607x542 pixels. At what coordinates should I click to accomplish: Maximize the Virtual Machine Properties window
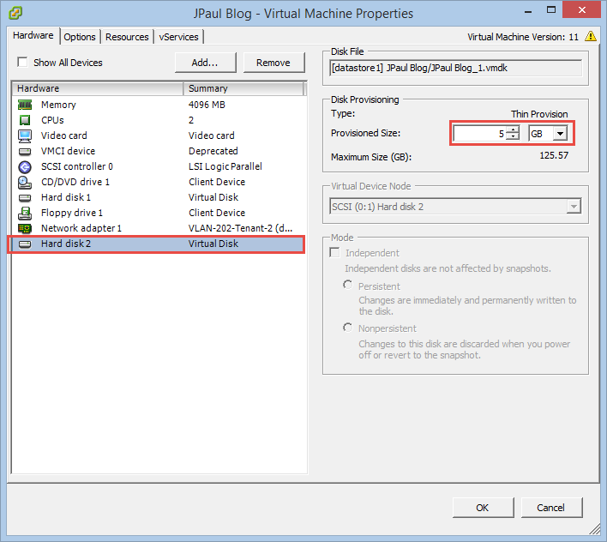pos(551,10)
